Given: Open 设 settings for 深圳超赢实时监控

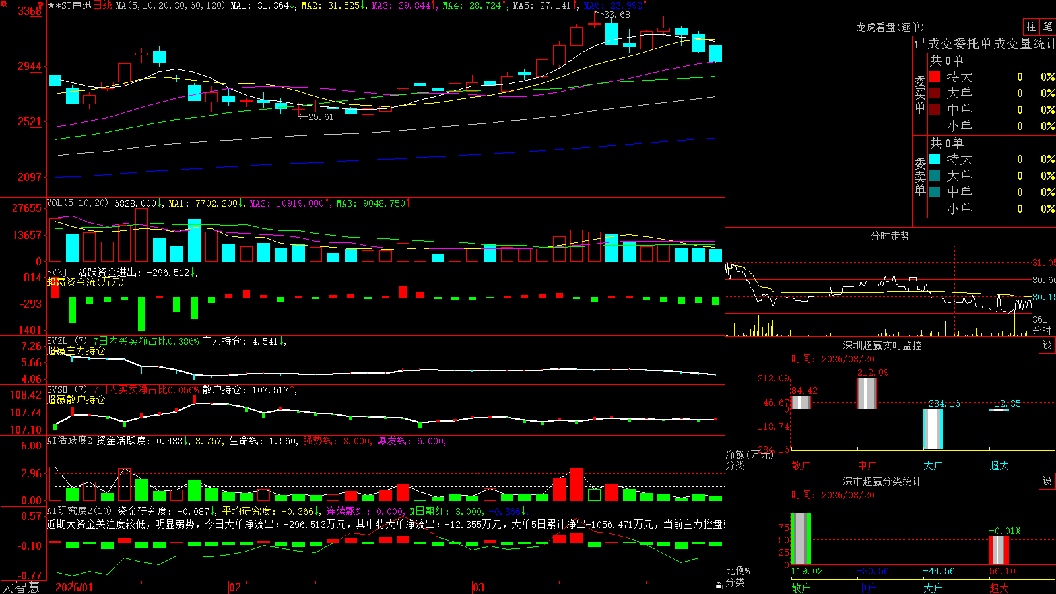Looking at the screenshot, I should [1047, 345].
